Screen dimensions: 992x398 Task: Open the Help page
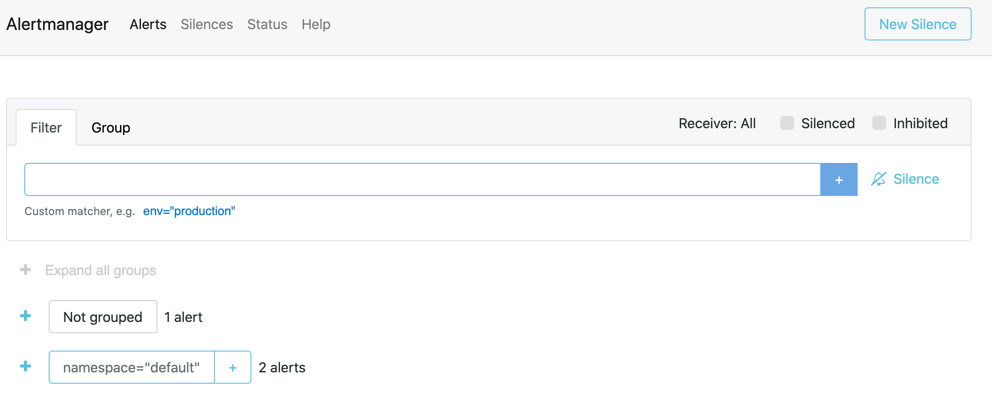[x=316, y=24]
